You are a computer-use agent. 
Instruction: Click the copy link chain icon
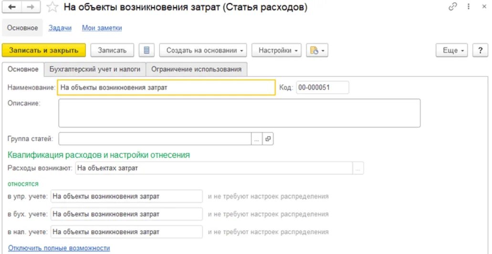click(x=452, y=7)
